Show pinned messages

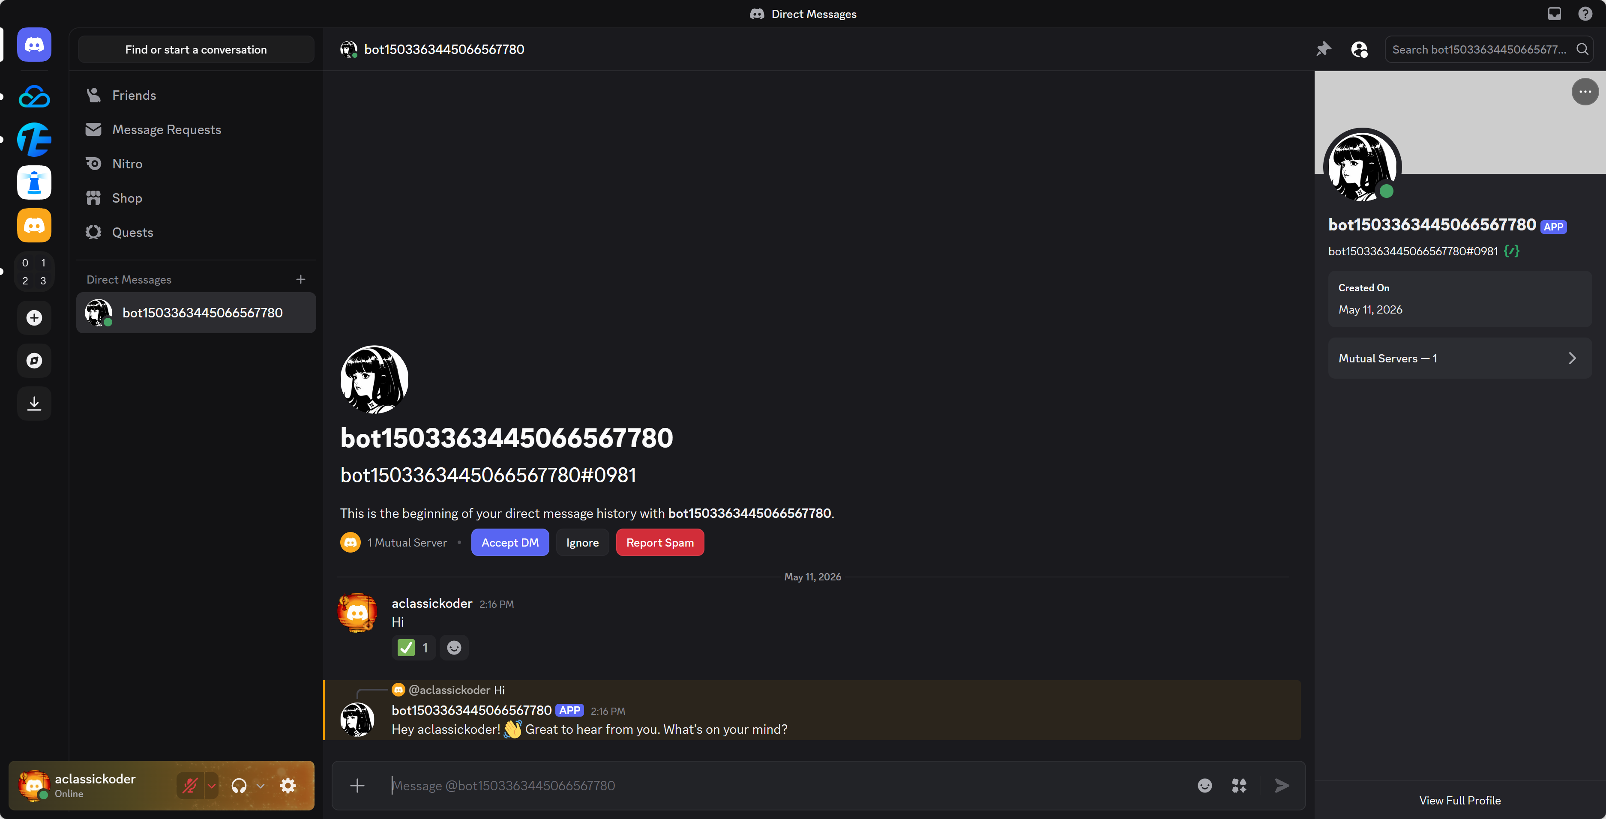point(1324,49)
